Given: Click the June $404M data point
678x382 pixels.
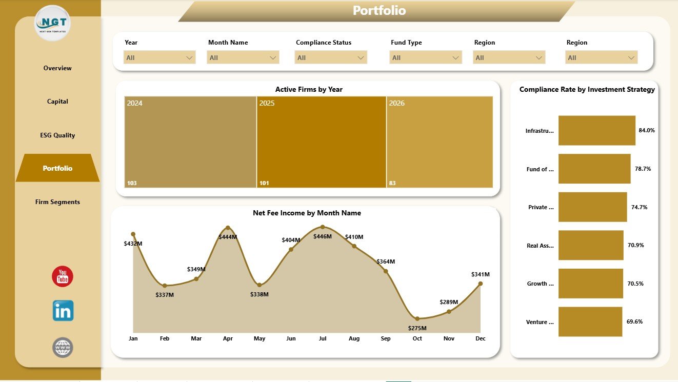Looking at the screenshot, I should point(291,250).
